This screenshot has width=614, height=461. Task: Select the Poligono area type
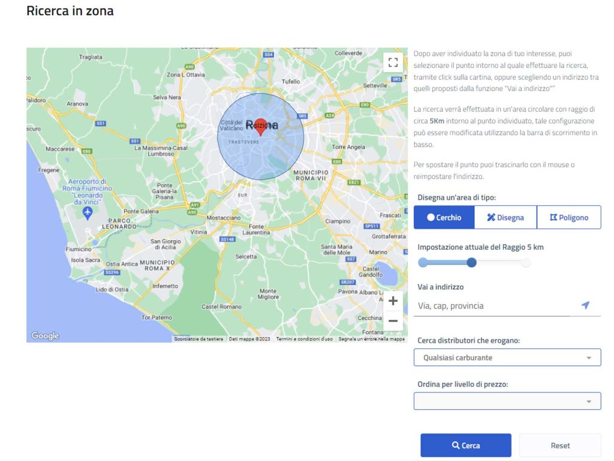(569, 217)
